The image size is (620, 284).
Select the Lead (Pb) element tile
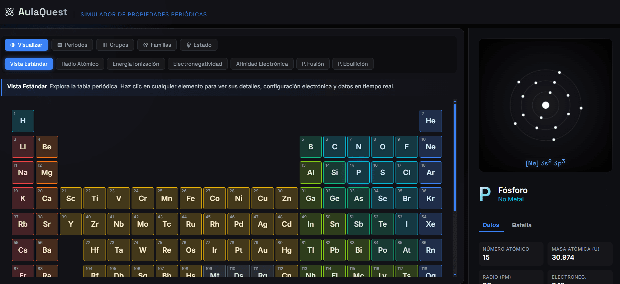334,250
